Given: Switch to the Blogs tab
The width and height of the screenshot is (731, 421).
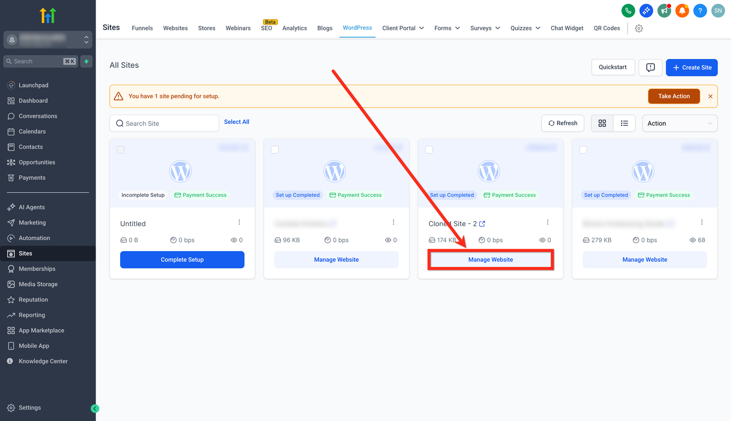Looking at the screenshot, I should (x=325, y=28).
